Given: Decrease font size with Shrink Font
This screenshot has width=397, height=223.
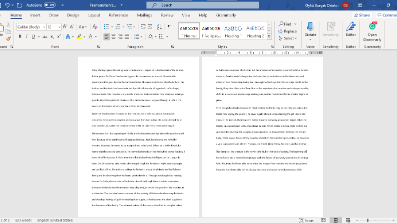Looking at the screenshot, I should (72, 27).
